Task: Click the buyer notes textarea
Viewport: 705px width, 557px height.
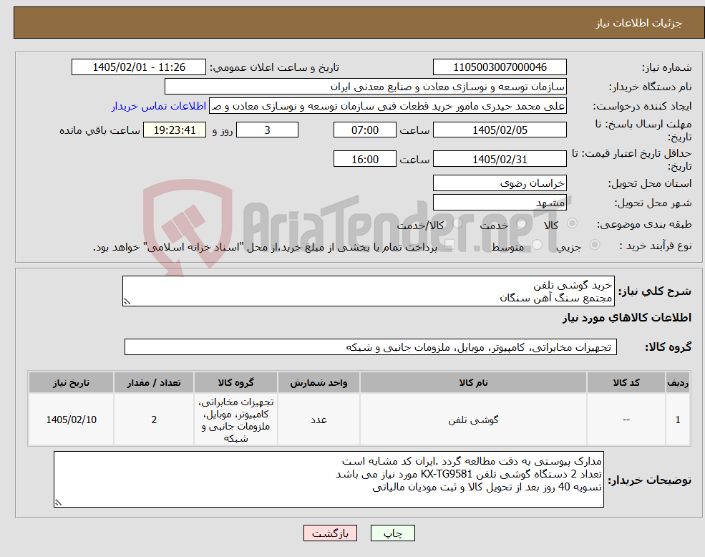Action: click(x=329, y=480)
